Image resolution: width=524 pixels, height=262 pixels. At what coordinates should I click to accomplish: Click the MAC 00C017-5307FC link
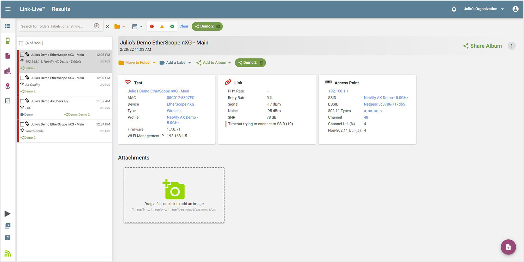point(181,98)
